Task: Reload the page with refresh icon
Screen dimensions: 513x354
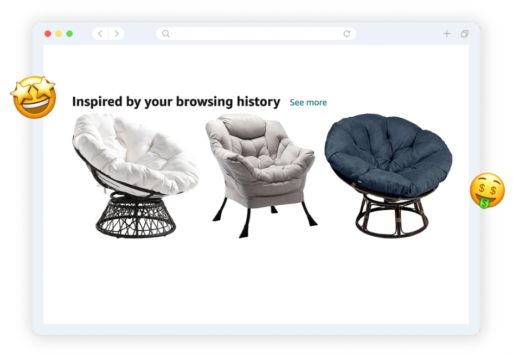Action: [347, 34]
